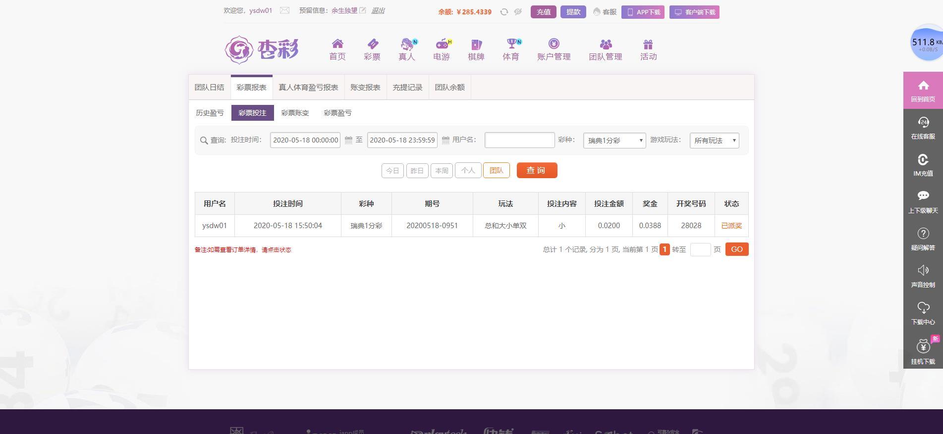This screenshot has width=943, height=434.
Task: Click current page number 1
Action: [x=665, y=249]
